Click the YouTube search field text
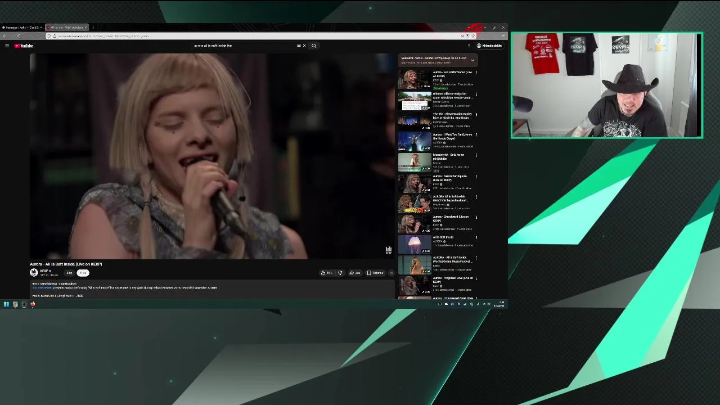The width and height of the screenshot is (720, 405). pos(213,46)
